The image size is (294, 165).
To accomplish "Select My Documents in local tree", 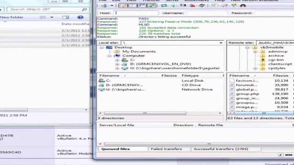I will tap(139, 52).
